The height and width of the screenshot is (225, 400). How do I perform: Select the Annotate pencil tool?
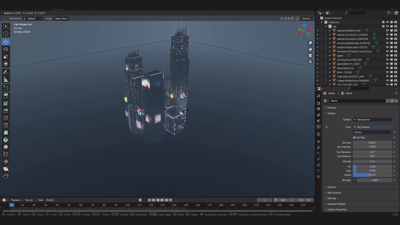[6, 72]
